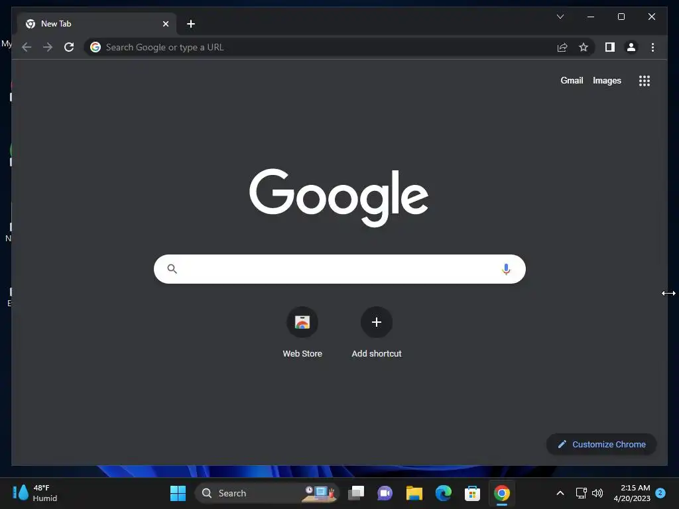This screenshot has height=509, width=679.
Task: Open a new tab with plus
Action: click(x=191, y=24)
